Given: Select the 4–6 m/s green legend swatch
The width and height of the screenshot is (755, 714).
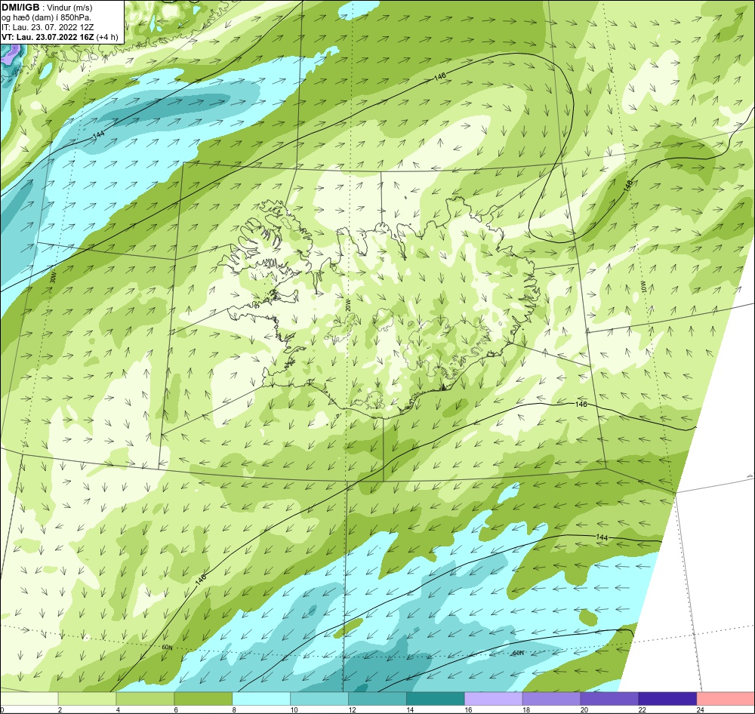Looking at the screenshot, I should pos(145,699).
